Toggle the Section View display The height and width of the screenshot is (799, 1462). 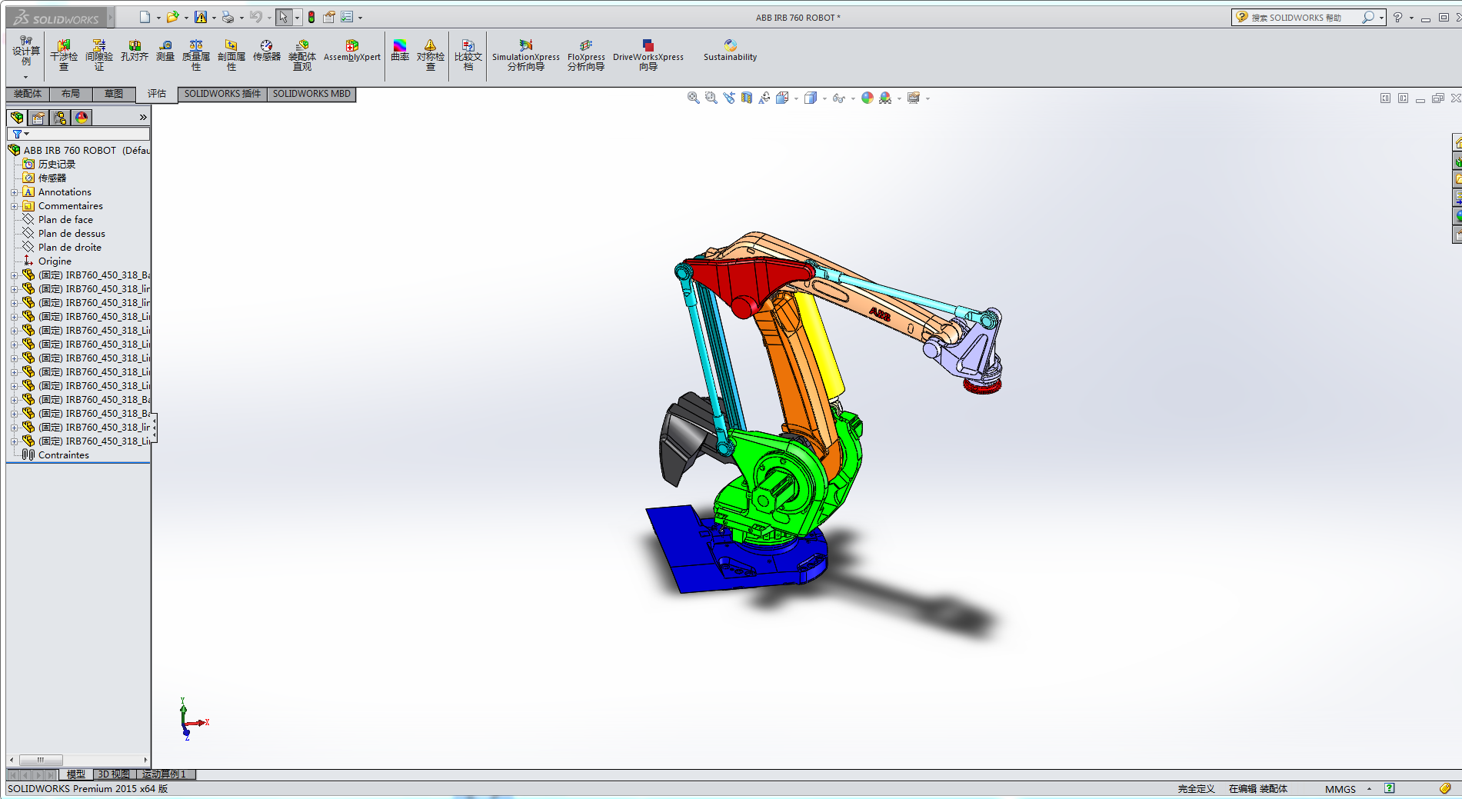point(746,98)
